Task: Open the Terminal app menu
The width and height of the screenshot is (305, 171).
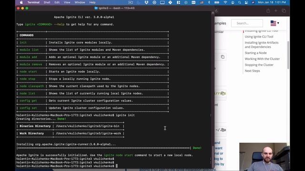Action: point(33,2)
